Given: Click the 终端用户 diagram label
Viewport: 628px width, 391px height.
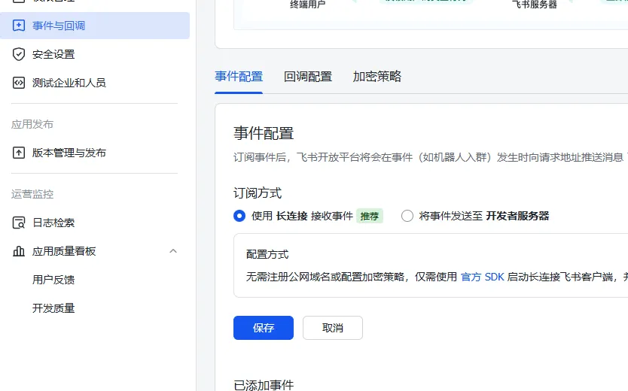Looking at the screenshot, I should pos(307,5).
